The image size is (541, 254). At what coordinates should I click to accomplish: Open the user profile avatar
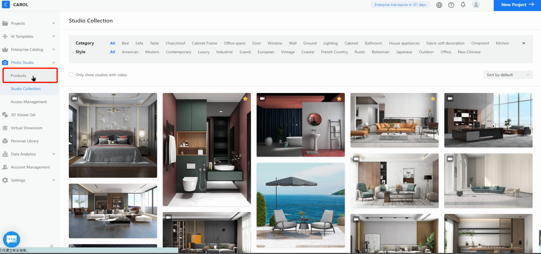tap(476, 5)
